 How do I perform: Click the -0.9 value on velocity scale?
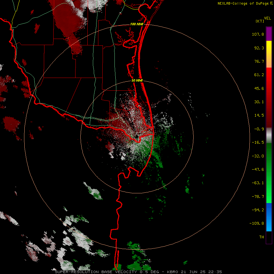pyautogui.click(x=259, y=129)
